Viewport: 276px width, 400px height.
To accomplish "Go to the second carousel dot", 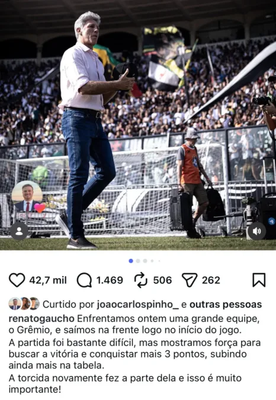I will [138, 261].
